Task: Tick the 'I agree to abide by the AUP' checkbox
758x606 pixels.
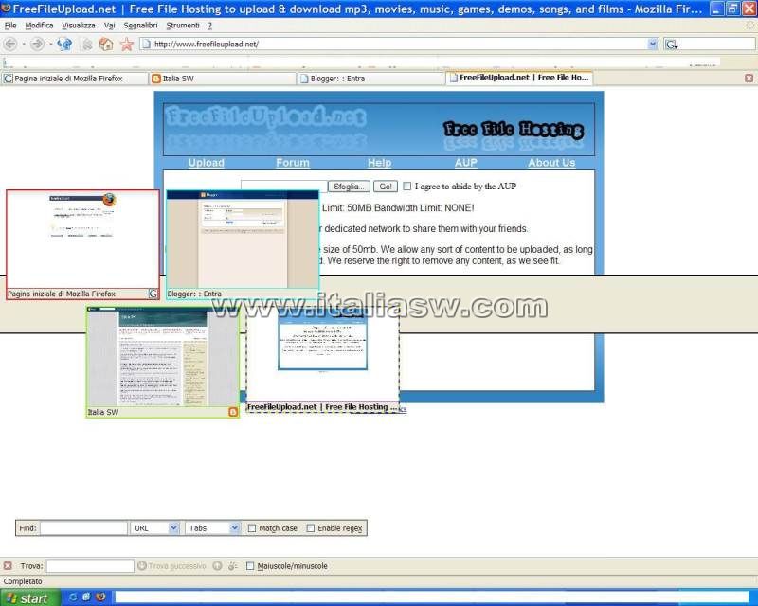Action: 407,187
